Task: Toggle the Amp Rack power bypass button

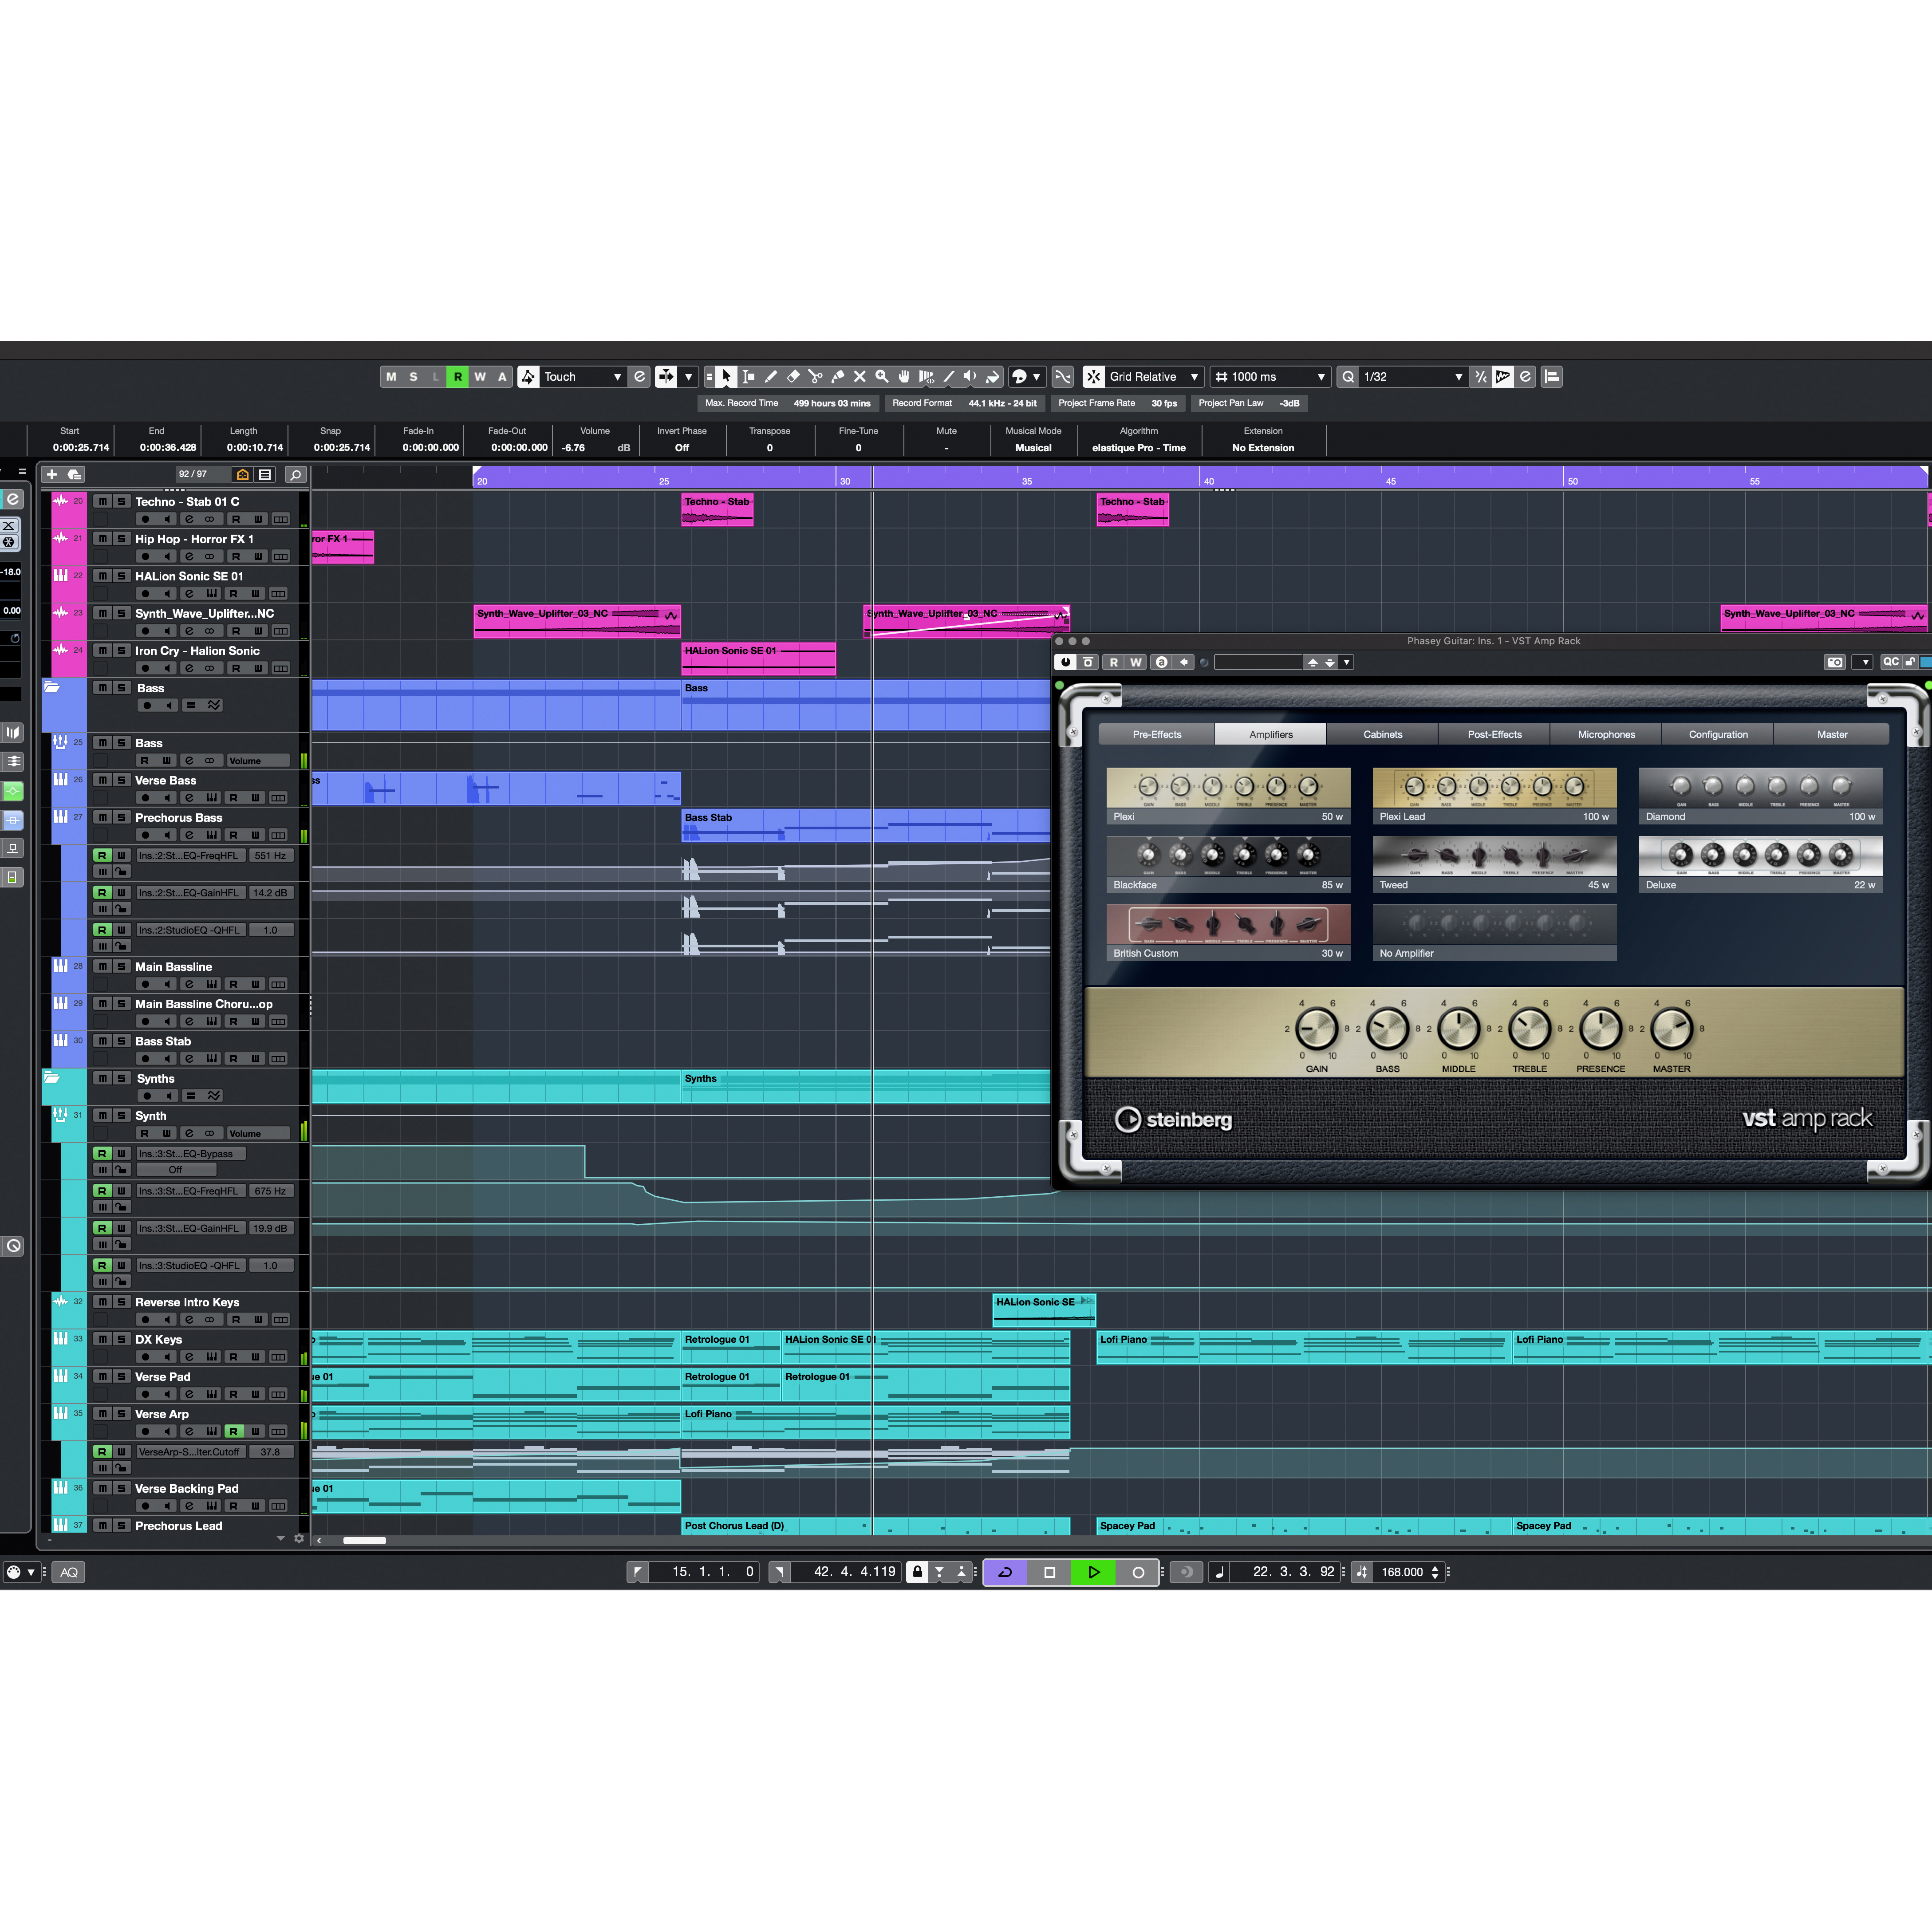Action: [1066, 662]
